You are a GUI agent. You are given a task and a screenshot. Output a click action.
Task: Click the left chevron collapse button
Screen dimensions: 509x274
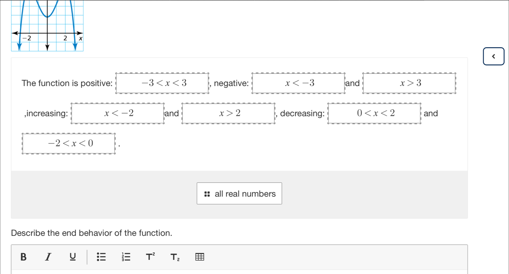tap(493, 56)
